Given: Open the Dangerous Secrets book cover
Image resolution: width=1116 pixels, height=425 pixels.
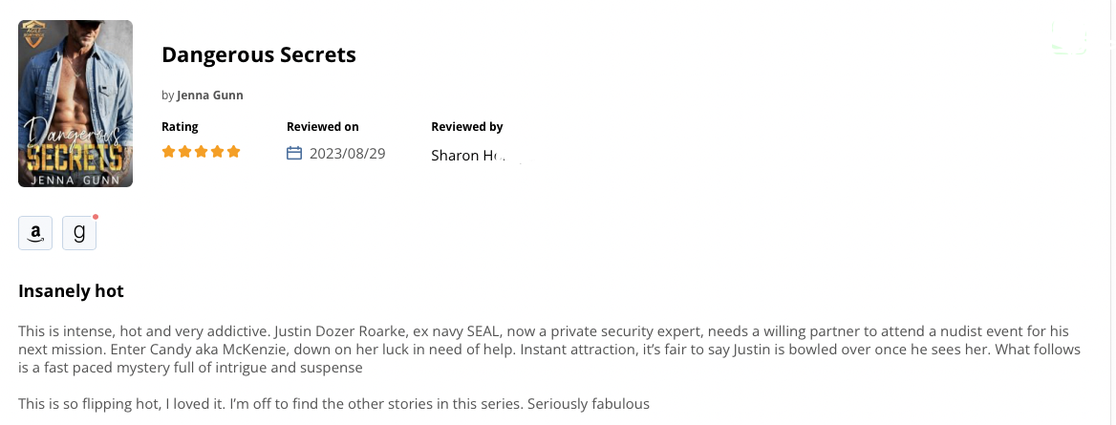Looking at the screenshot, I should point(75,103).
